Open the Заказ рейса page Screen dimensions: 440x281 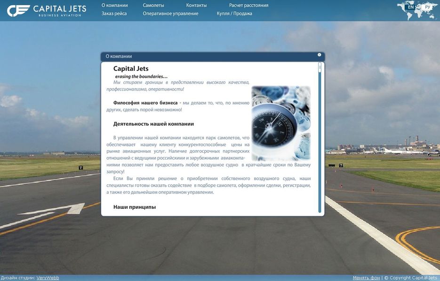click(x=114, y=14)
